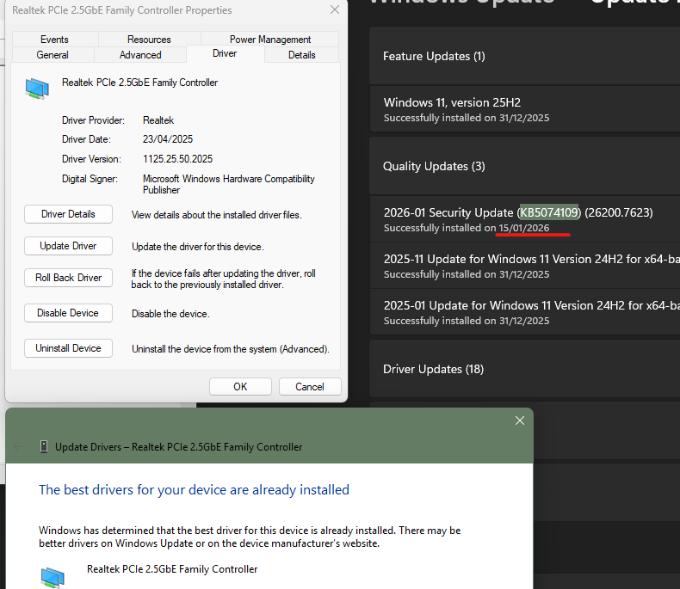Click the Uninstall Device button
680x589 pixels.
tap(69, 348)
